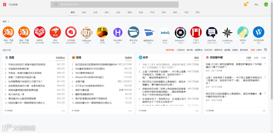This screenshot has height=133, width=273.
Task: Click the 今日热榜 red R logo
Action: coord(5,5)
